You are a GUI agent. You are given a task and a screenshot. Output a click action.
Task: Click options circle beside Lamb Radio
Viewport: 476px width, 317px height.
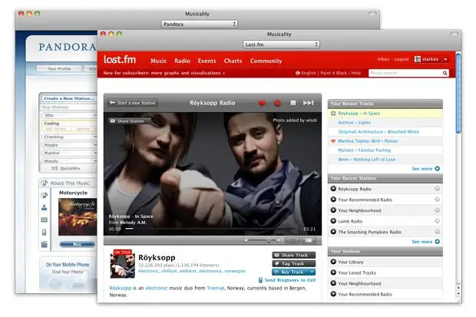click(437, 221)
